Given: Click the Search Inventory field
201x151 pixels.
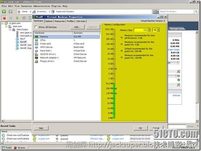Looking at the screenshot, I should (x=177, y=12).
